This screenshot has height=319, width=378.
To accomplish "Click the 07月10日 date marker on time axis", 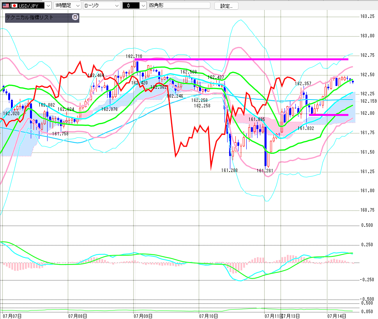I will pyautogui.click(x=208, y=316).
